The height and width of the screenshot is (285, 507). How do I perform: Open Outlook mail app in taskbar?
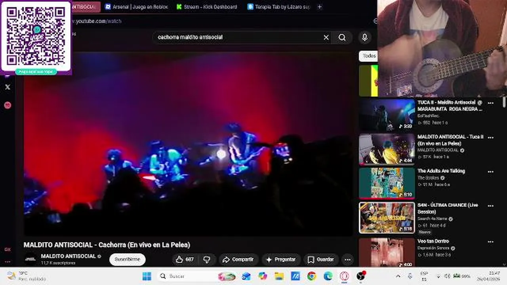pyautogui.click(x=246, y=276)
